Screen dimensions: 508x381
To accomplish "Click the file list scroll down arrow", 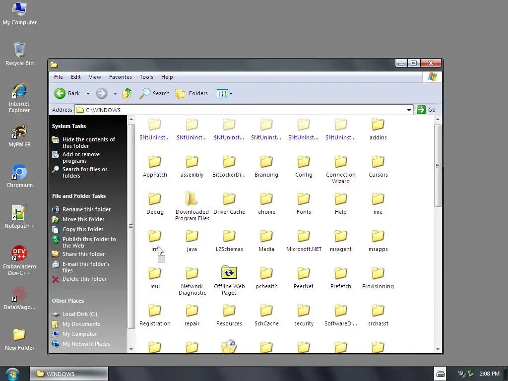I will 438,349.
